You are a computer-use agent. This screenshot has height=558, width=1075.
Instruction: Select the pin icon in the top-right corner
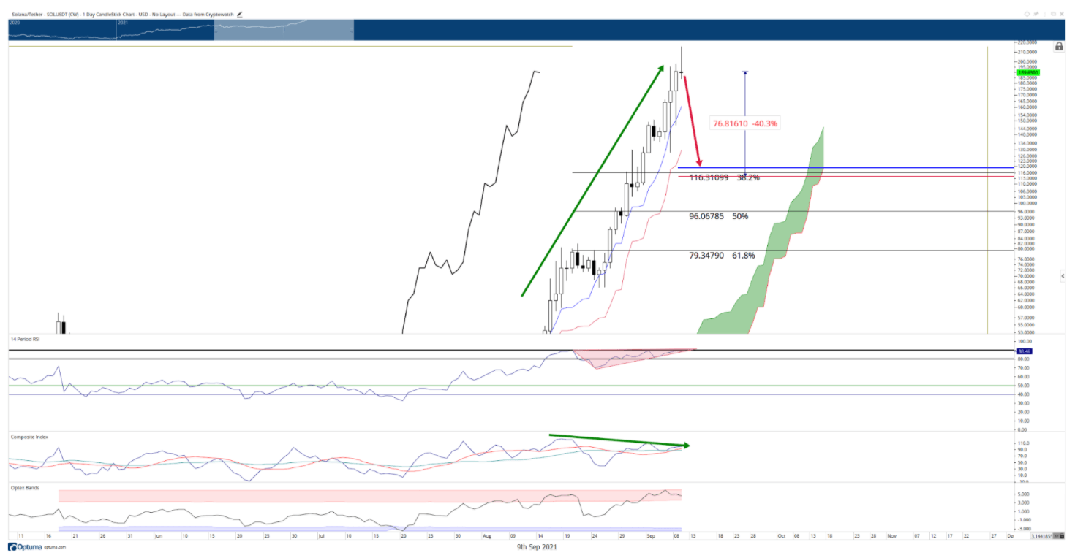[x=1036, y=13]
